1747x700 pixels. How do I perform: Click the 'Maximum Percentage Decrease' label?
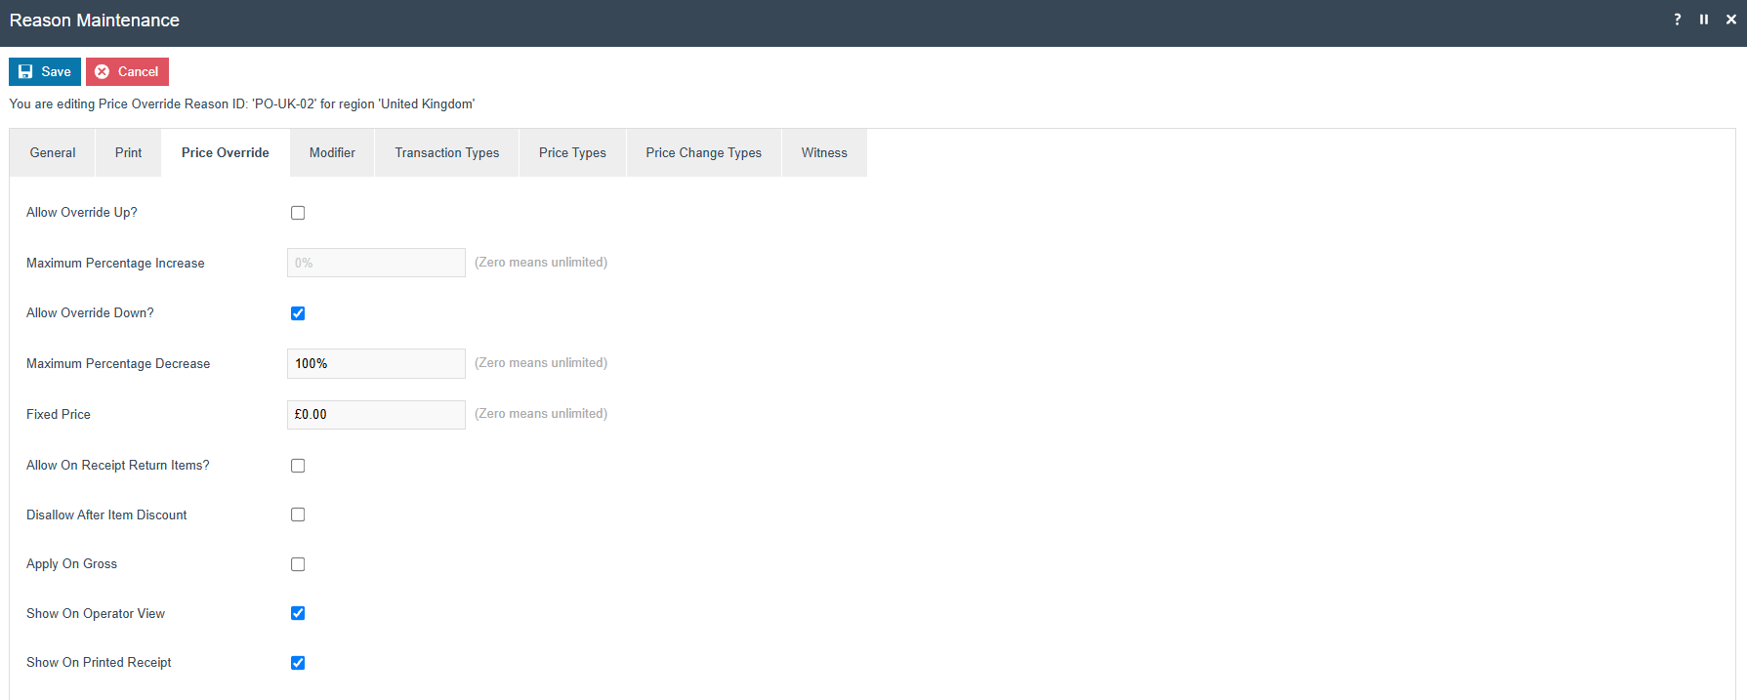point(118,363)
